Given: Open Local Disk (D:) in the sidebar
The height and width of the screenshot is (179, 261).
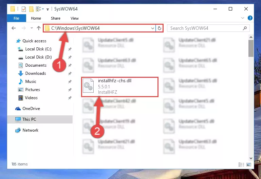Looking at the screenshot, I should click(38, 57).
